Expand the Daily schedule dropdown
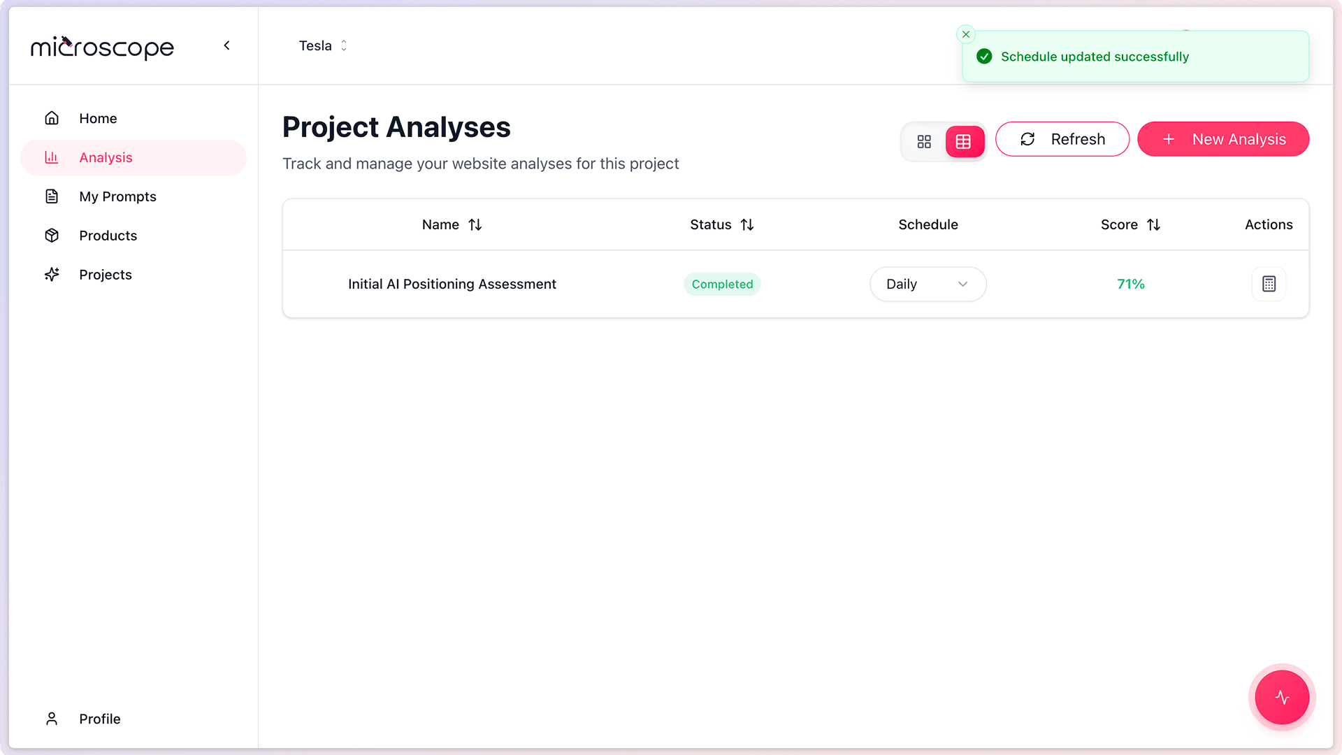 (x=928, y=284)
